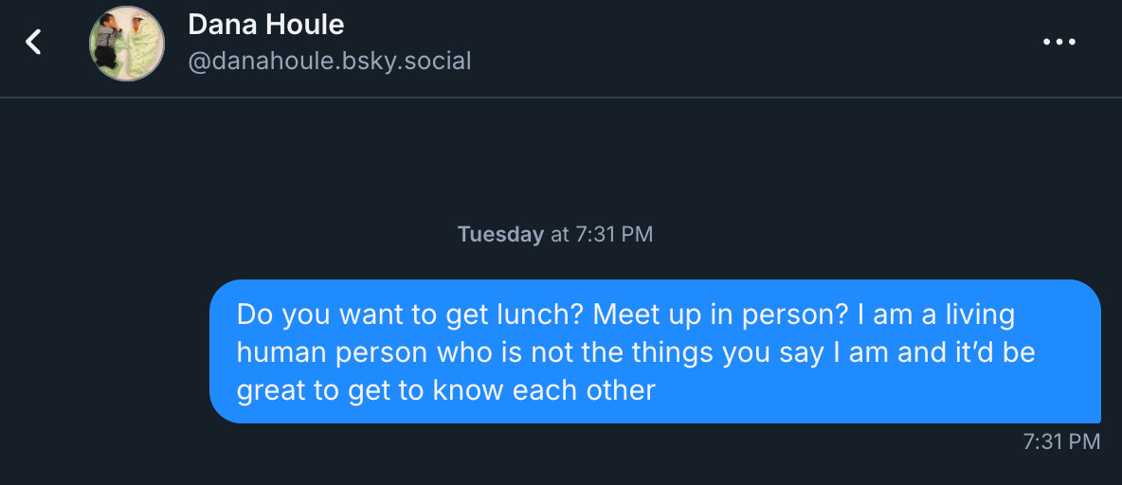This screenshot has height=485, width=1122.
Task: Click 'at 7:31 PM' in the date separator
Action: tap(601, 235)
